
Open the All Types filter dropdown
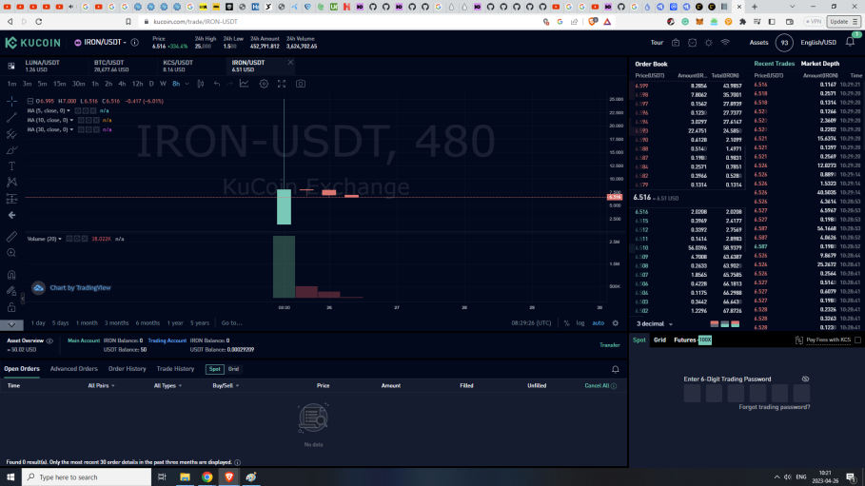click(x=167, y=385)
